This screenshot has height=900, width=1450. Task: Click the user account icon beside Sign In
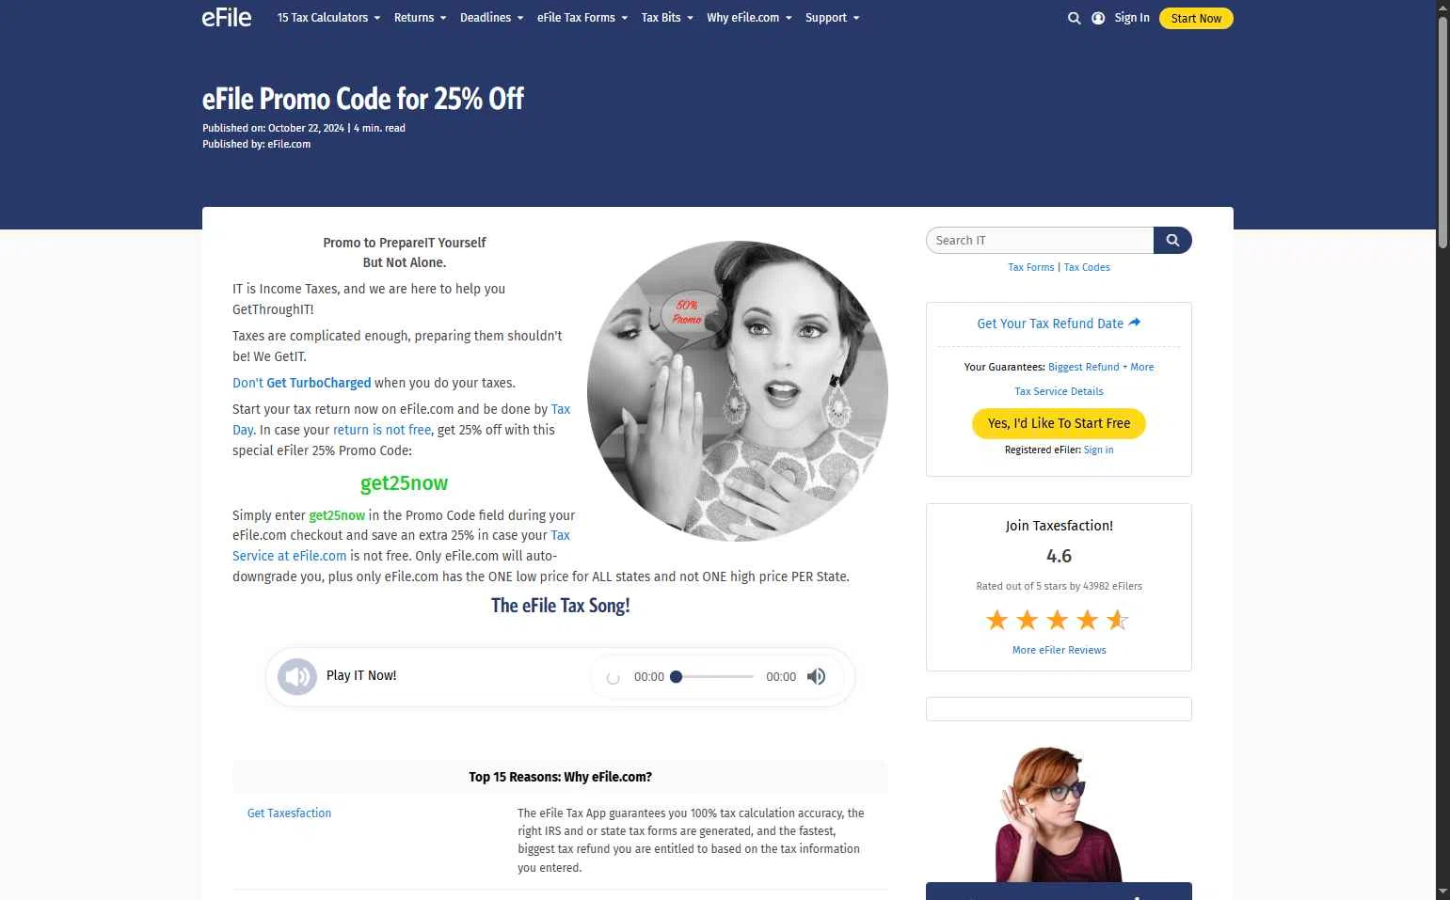[x=1098, y=18]
